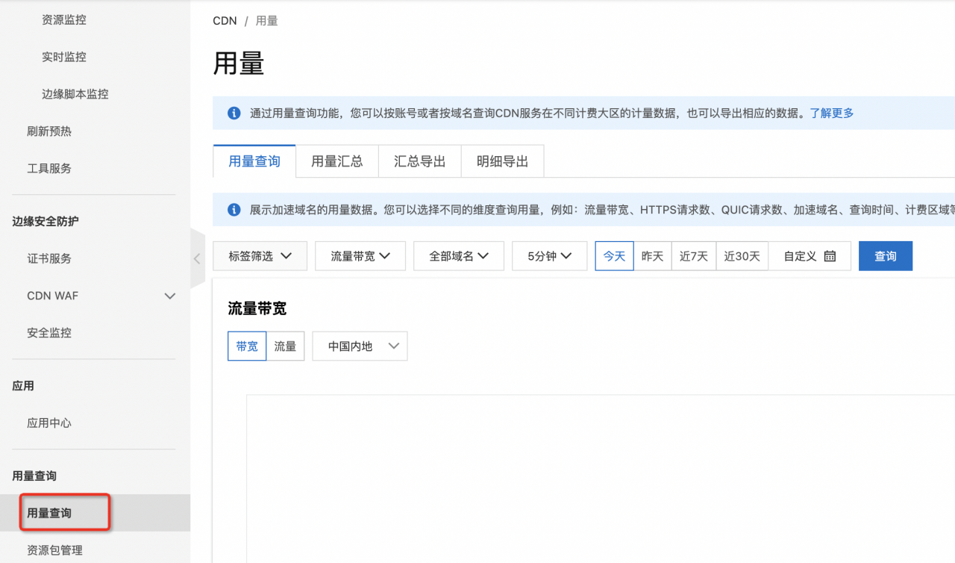Select the 近30天 time range option
The height and width of the screenshot is (563, 955).
pyautogui.click(x=742, y=255)
